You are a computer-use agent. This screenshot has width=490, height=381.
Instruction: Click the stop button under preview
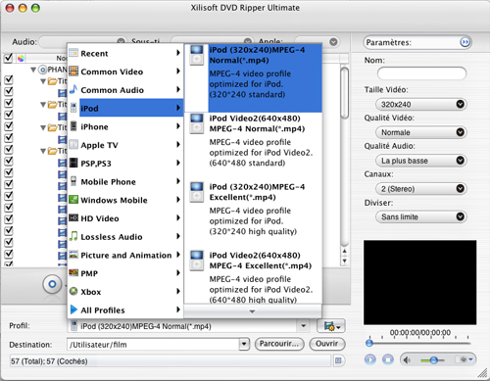[x=388, y=359]
